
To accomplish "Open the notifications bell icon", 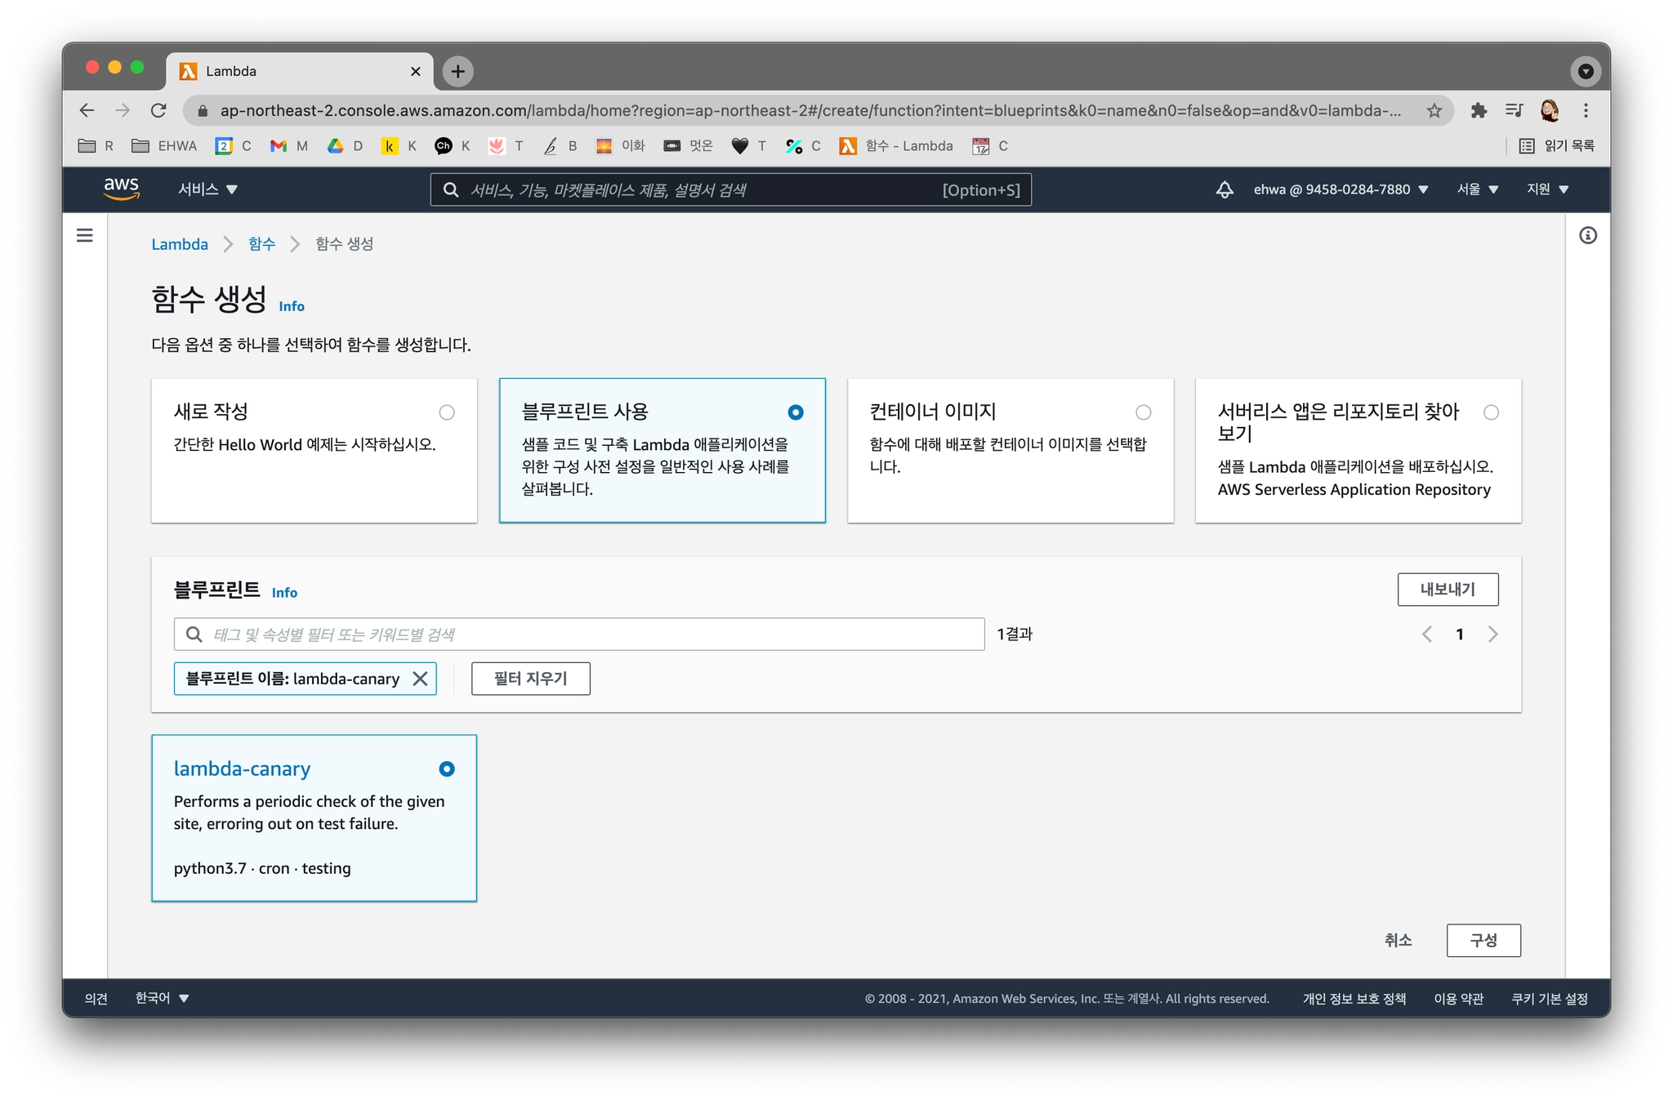I will tap(1224, 189).
